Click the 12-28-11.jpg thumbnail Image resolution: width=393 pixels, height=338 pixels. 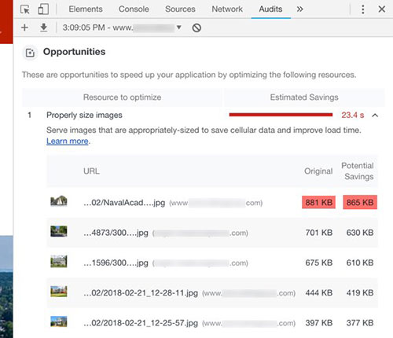pyautogui.click(x=59, y=292)
